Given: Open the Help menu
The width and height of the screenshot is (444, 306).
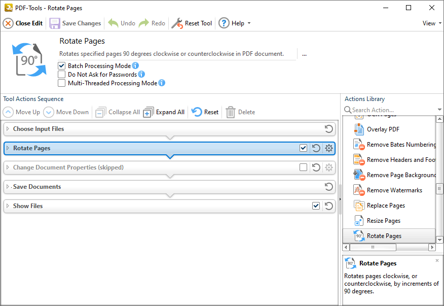Looking at the screenshot, I should (235, 23).
